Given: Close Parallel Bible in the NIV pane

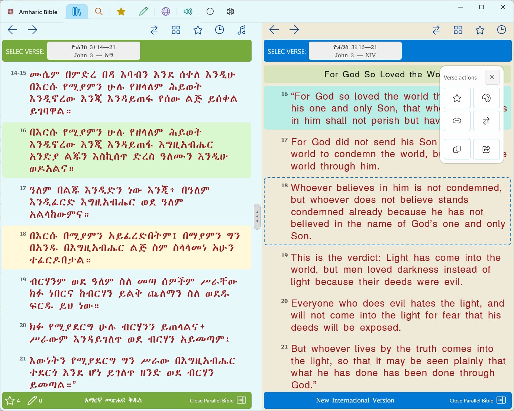Looking at the screenshot, I should [478, 400].
